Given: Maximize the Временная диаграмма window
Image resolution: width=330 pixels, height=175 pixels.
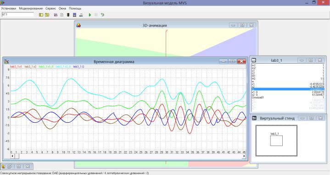Looking at the screenshot, I should 232,61.
